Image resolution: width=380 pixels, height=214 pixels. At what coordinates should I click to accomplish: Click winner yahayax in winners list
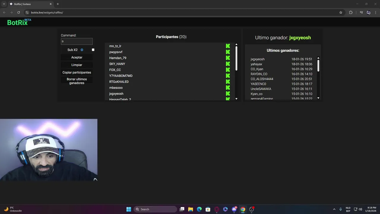point(256,64)
